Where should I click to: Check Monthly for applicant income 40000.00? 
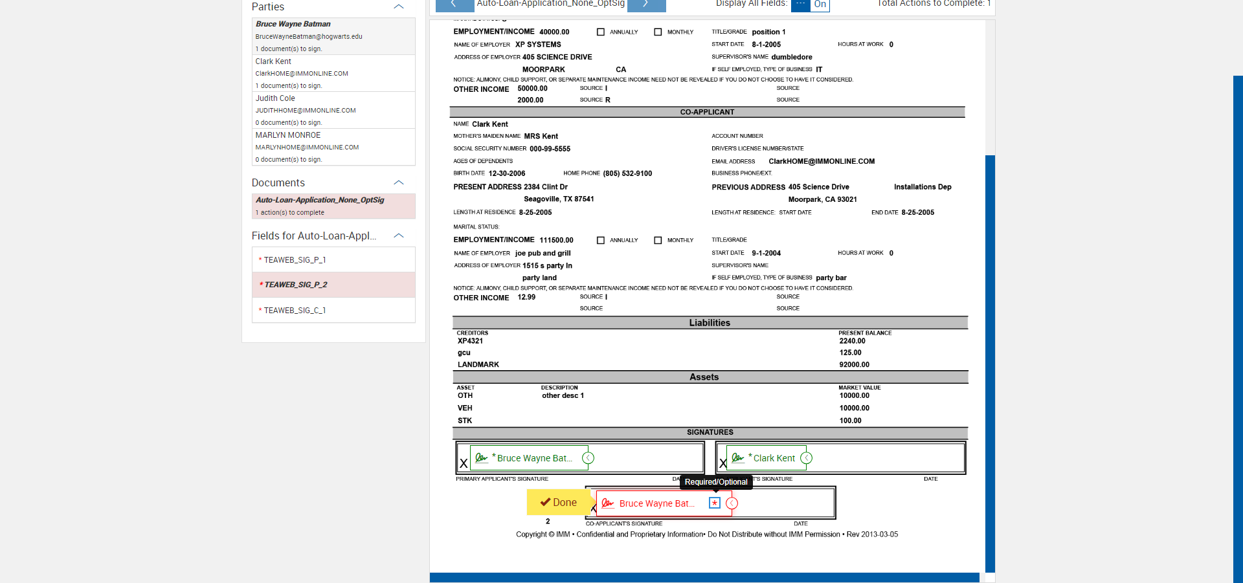pyautogui.click(x=658, y=32)
